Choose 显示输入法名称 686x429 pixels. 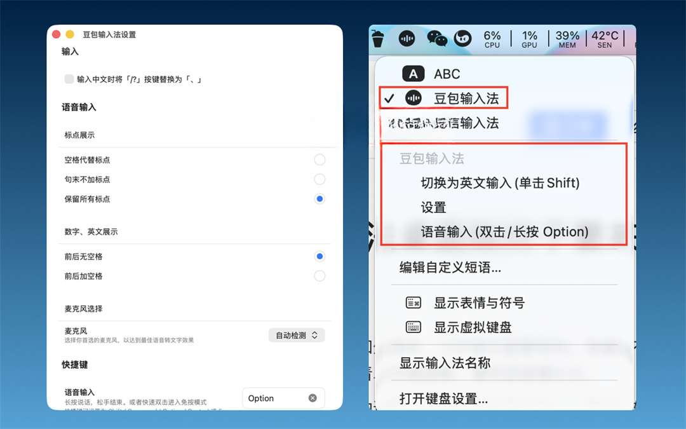(445, 362)
